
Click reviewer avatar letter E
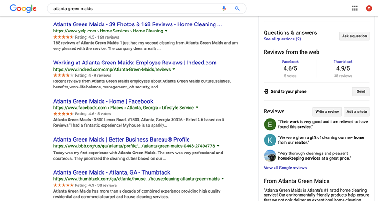click(270, 124)
